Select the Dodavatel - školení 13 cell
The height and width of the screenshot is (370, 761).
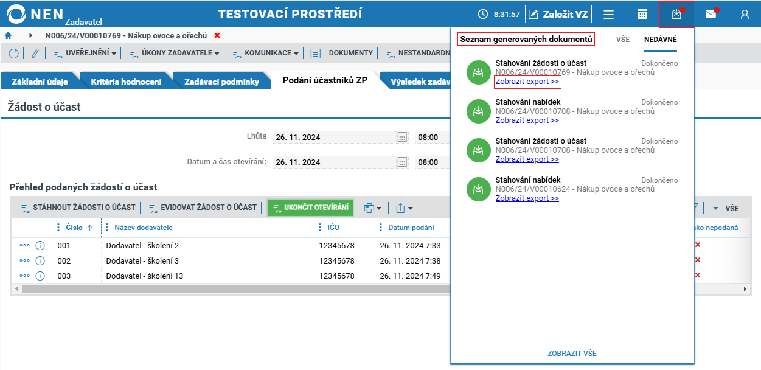click(x=207, y=276)
